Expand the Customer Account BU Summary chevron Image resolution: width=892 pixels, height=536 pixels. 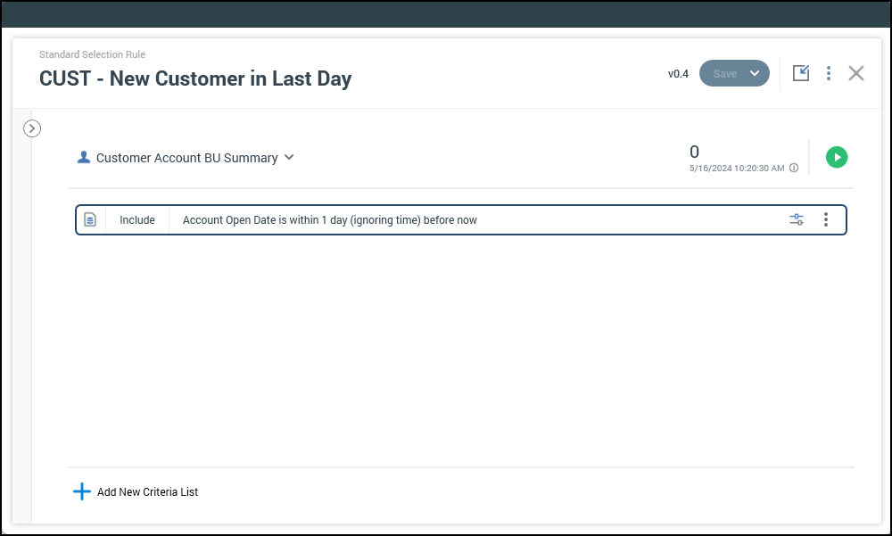(x=289, y=158)
